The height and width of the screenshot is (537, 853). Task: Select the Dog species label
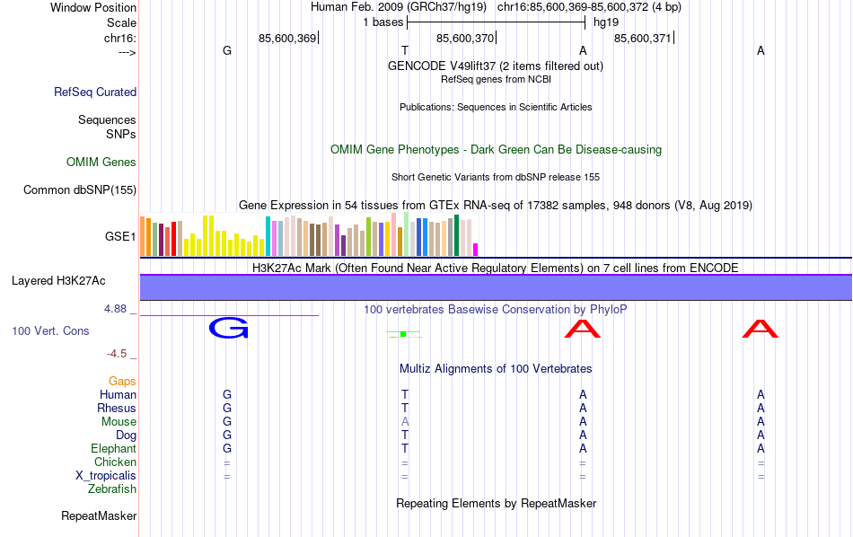pos(127,436)
